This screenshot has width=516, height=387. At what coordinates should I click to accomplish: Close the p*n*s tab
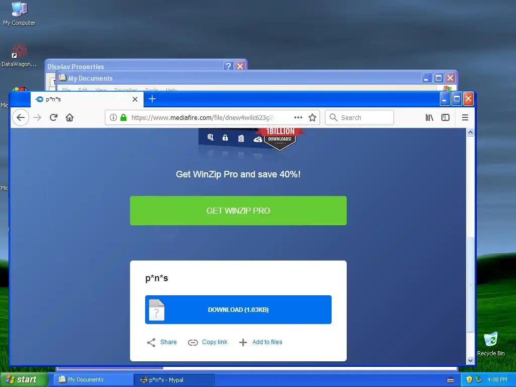click(135, 99)
